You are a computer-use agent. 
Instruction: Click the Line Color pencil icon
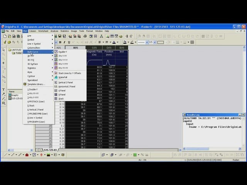click(132, 42)
